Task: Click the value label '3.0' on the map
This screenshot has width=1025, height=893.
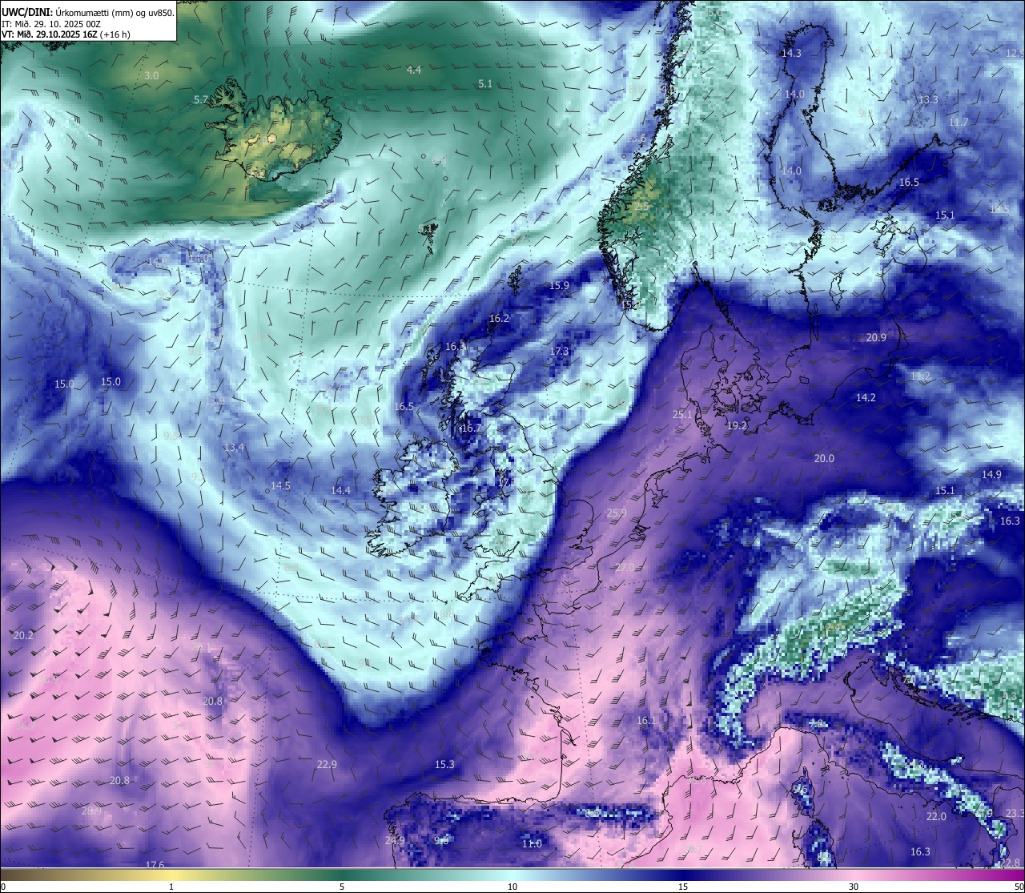Action: pos(151,76)
